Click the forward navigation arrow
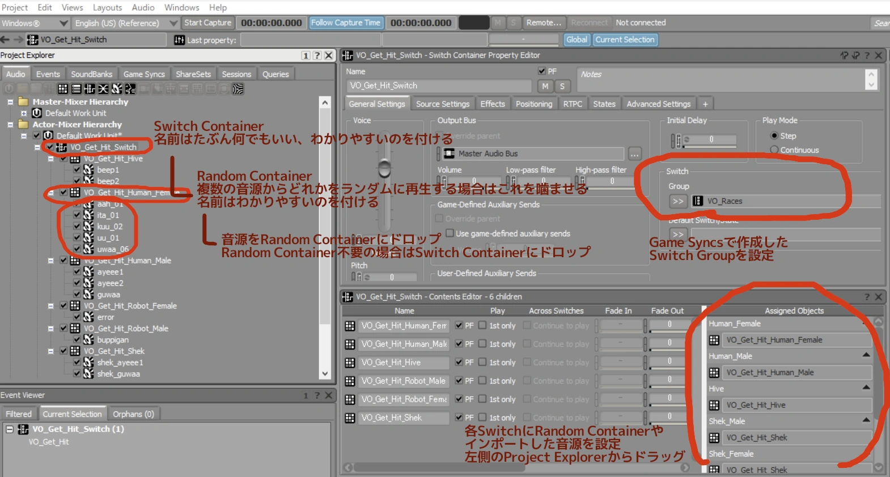The height and width of the screenshot is (477, 890). (18, 40)
